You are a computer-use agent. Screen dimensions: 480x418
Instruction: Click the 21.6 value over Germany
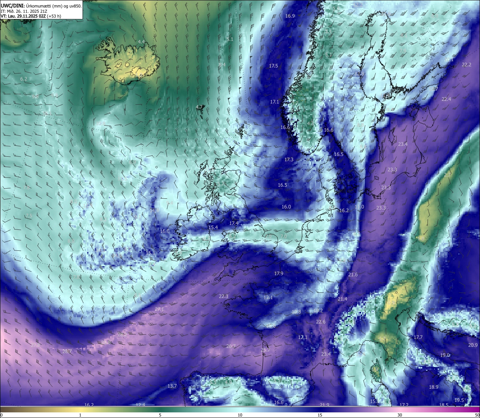(x=353, y=274)
